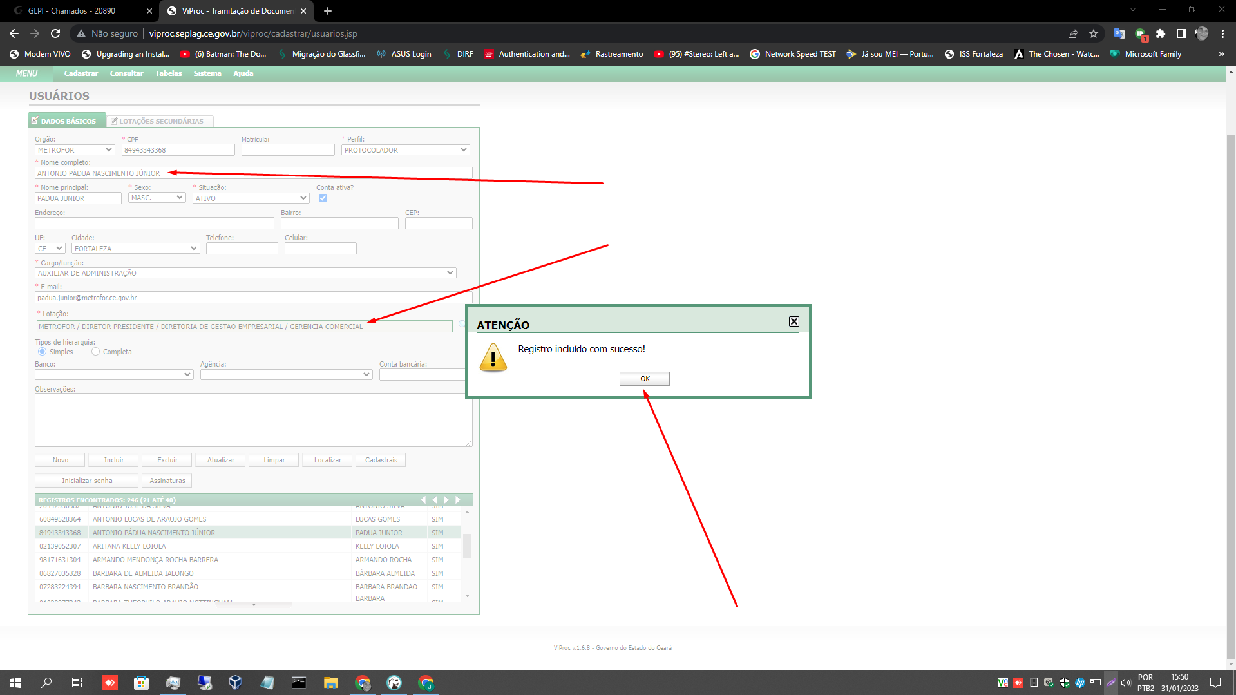Open volume control in system tray
The height and width of the screenshot is (695, 1236).
1126,683
